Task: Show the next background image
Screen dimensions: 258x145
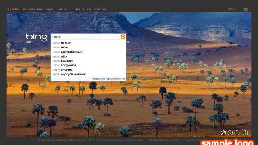Action: tap(237, 133)
